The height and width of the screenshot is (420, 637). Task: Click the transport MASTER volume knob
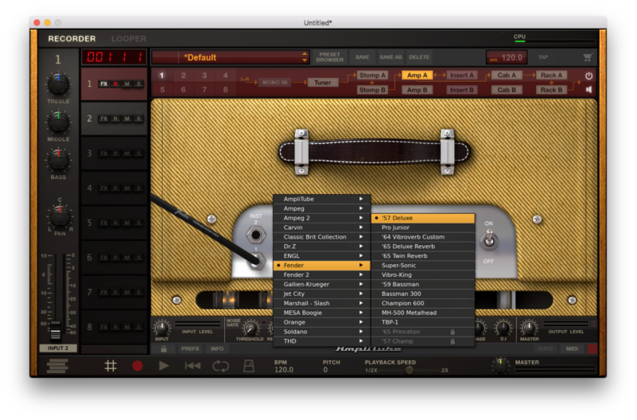point(500,365)
